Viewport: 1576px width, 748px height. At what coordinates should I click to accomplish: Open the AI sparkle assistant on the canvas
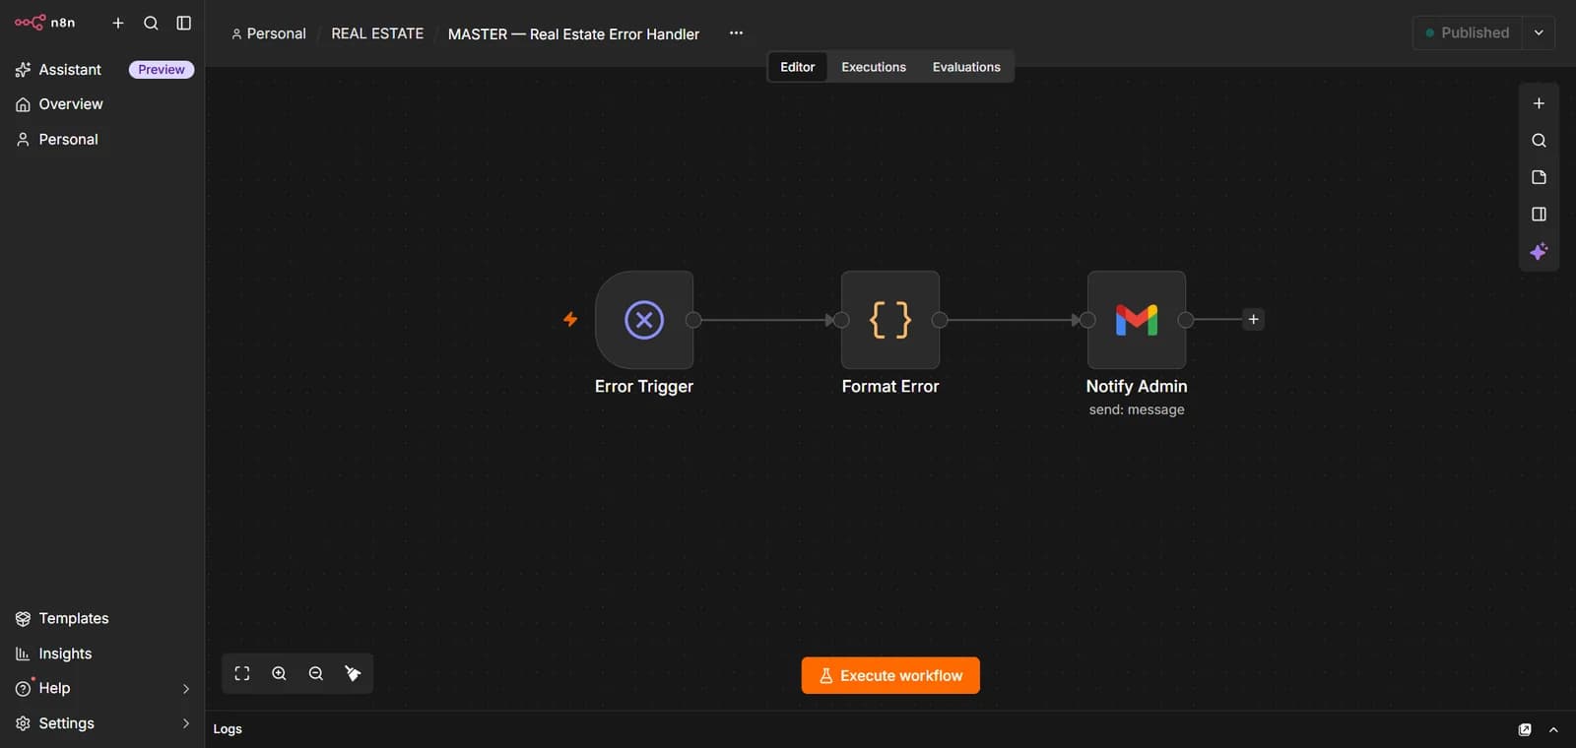1539,252
